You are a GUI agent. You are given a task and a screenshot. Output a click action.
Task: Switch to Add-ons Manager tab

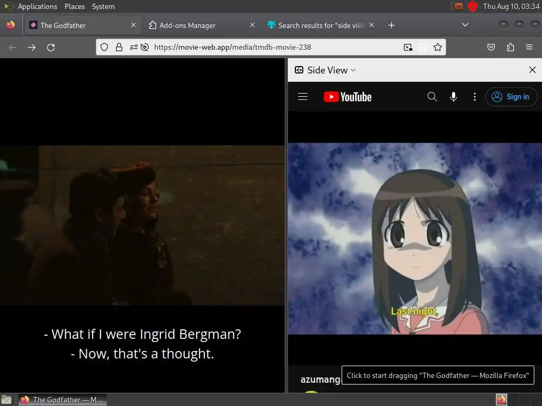pos(202,25)
